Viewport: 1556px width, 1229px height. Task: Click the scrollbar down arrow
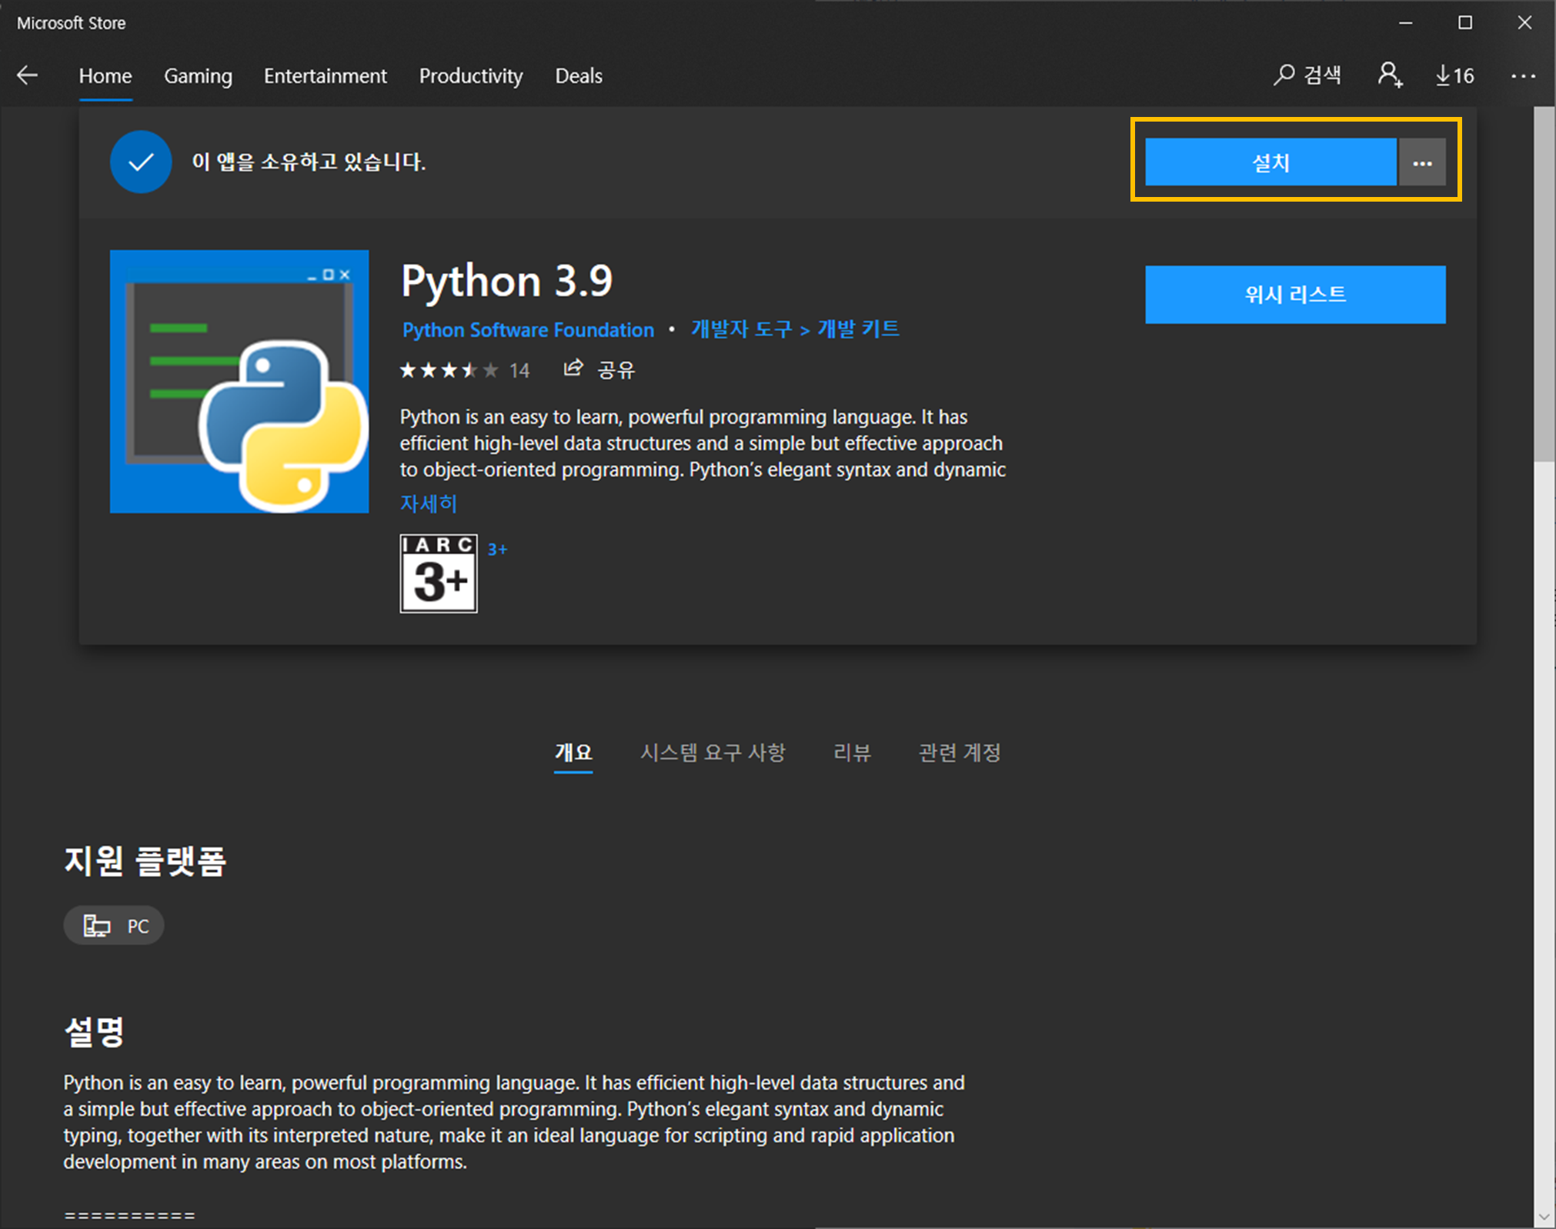pyautogui.click(x=1544, y=1217)
